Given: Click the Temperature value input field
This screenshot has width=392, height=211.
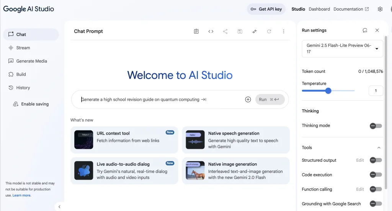Looking at the screenshot, I should tap(376, 91).
